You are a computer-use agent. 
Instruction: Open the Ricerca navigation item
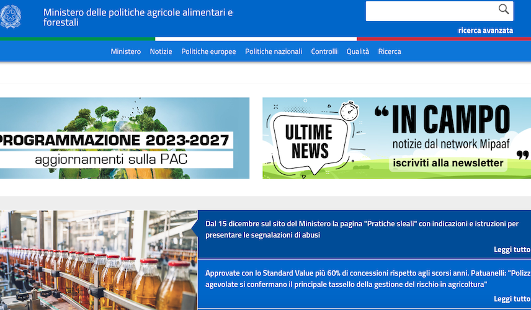click(x=390, y=51)
